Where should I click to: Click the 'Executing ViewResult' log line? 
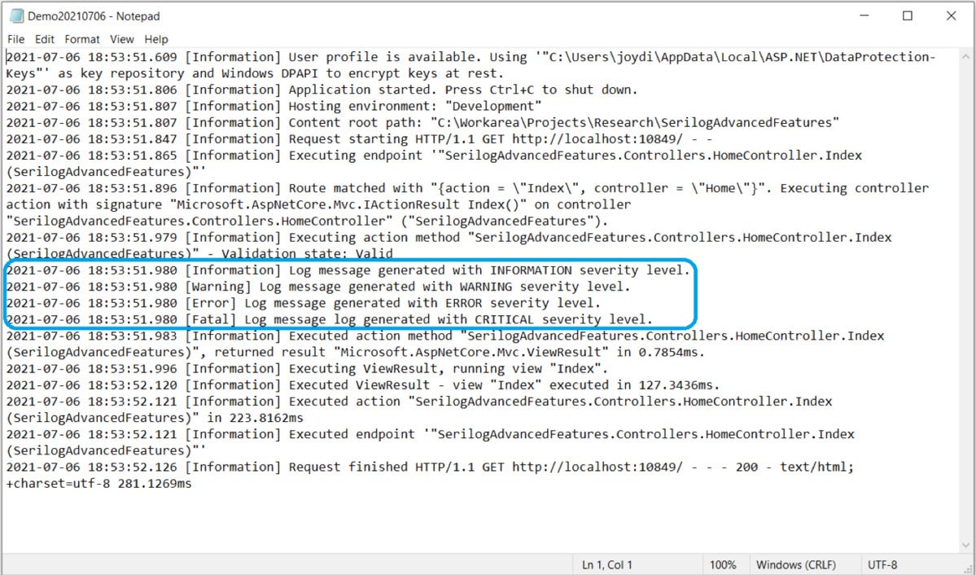[307, 368]
